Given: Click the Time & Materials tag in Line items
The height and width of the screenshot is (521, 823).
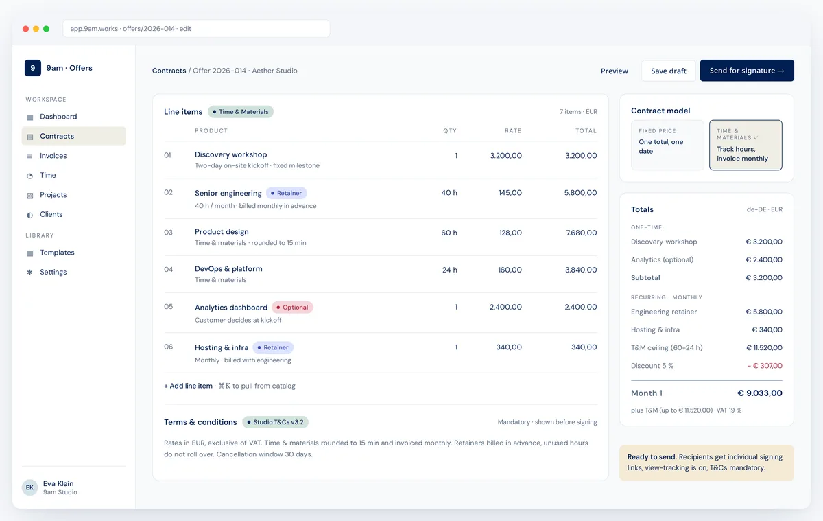Looking at the screenshot, I should coord(241,112).
